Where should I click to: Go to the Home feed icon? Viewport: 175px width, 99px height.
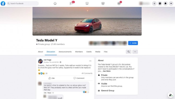pos(55,3)
